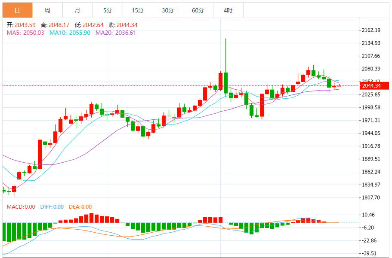Click the MACD value label

[x=21, y=206]
